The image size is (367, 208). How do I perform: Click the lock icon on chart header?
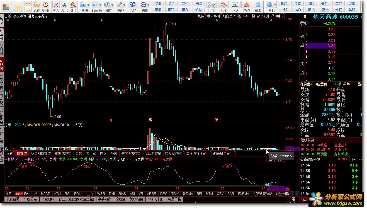pos(273,16)
